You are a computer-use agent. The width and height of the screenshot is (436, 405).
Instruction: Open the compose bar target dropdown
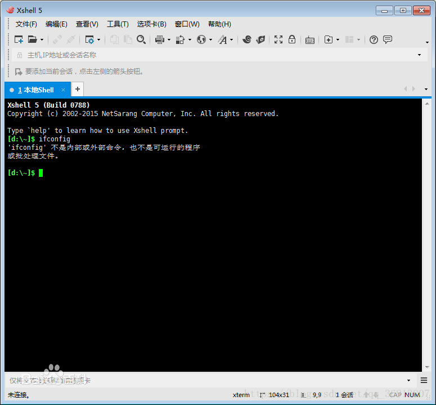[x=409, y=381]
